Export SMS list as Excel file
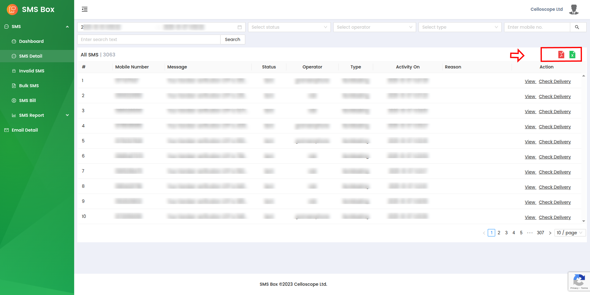590x295 pixels. click(572, 55)
